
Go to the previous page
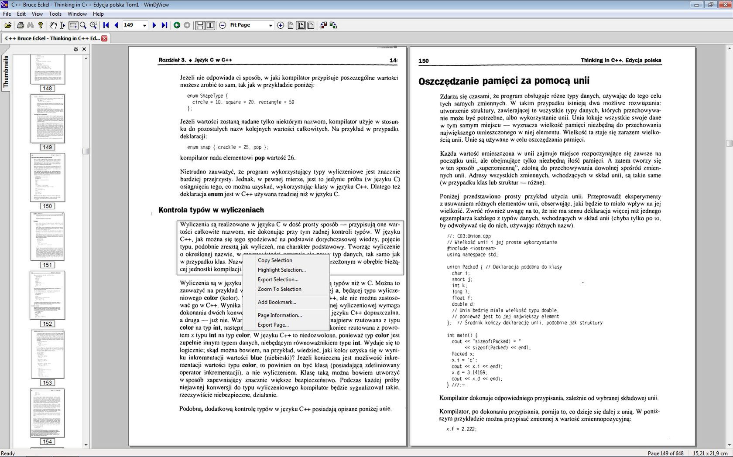coord(116,25)
